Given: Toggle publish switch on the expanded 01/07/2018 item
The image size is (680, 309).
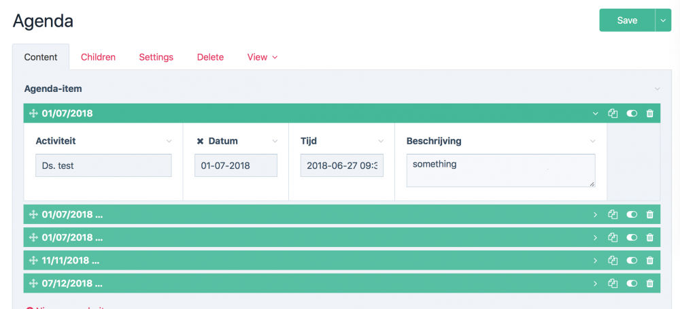Looking at the screenshot, I should (632, 114).
